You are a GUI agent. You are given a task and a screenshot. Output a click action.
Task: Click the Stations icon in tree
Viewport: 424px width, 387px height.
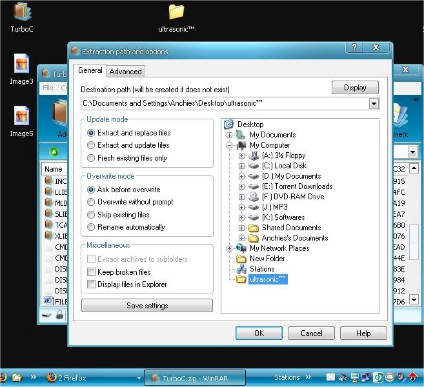[x=241, y=269]
